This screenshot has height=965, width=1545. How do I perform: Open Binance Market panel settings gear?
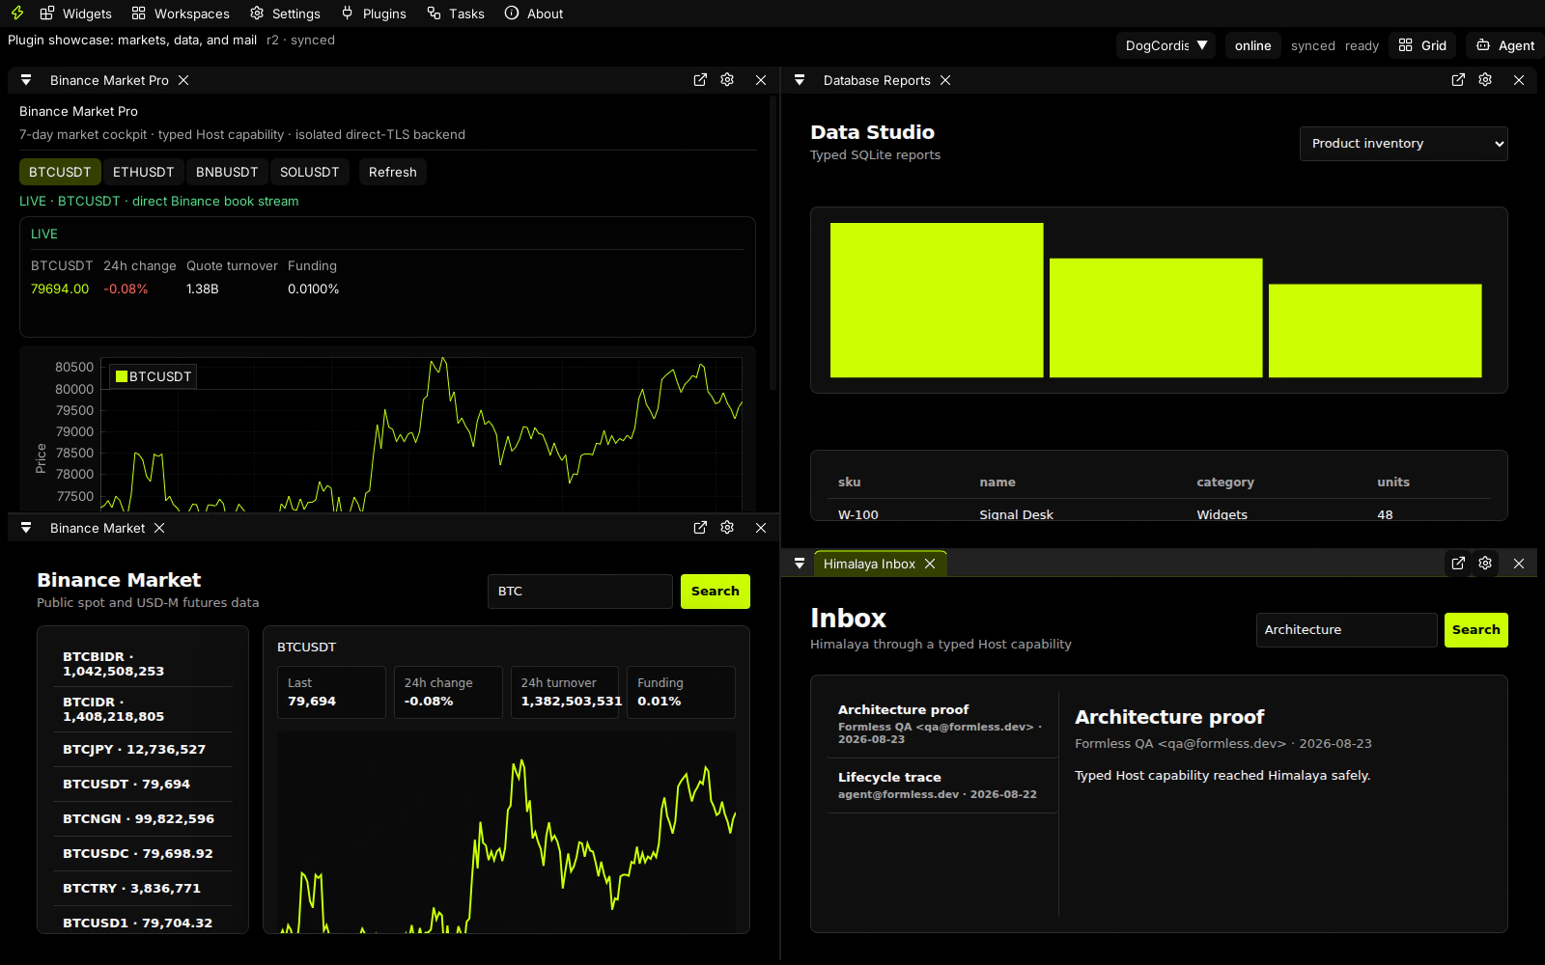click(x=727, y=528)
